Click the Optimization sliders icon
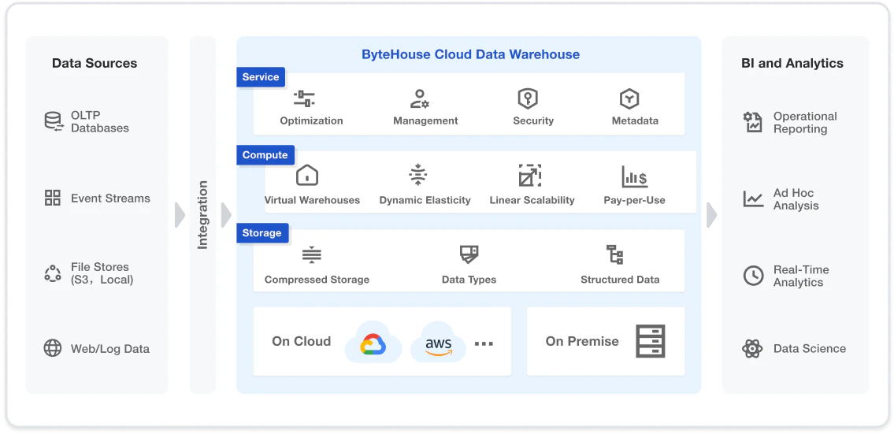894x434 pixels. click(305, 98)
